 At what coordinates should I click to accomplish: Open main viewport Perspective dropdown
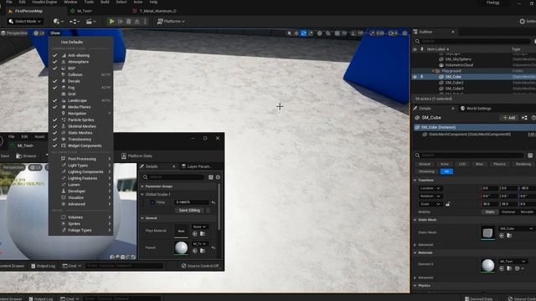click(x=14, y=33)
